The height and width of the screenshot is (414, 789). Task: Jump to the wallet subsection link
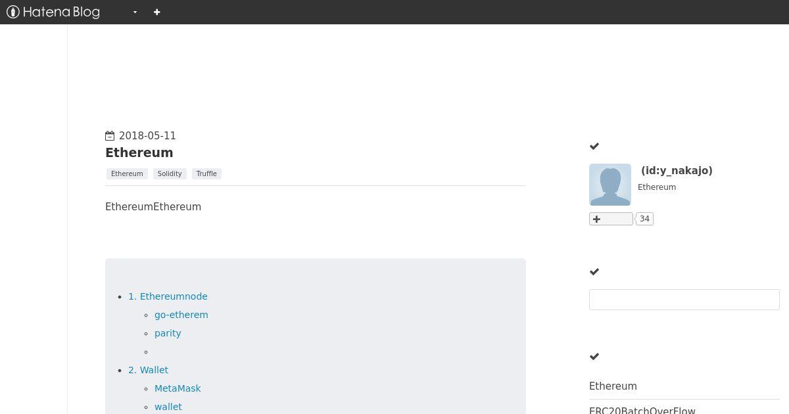click(x=168, y=407)
